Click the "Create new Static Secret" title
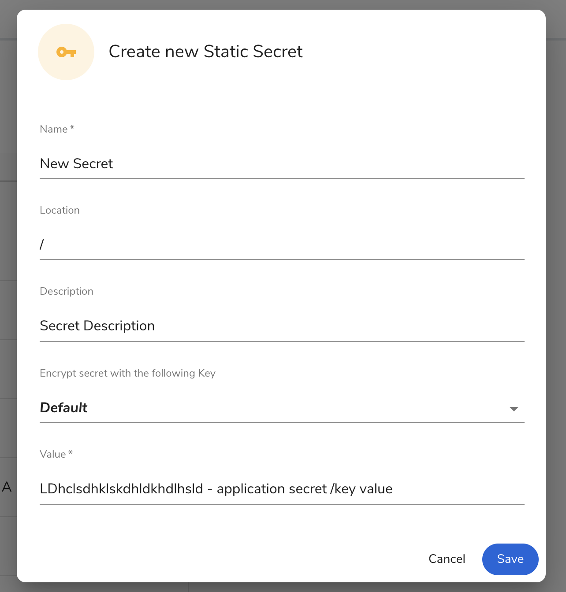Screen dimensions: 566x592 (x=205, y=52)
